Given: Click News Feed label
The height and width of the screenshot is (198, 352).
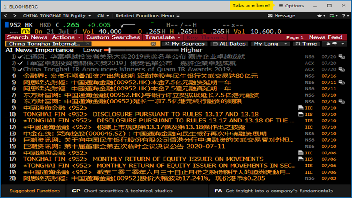Looking at the screenshot, I should [x=326, y=37].
